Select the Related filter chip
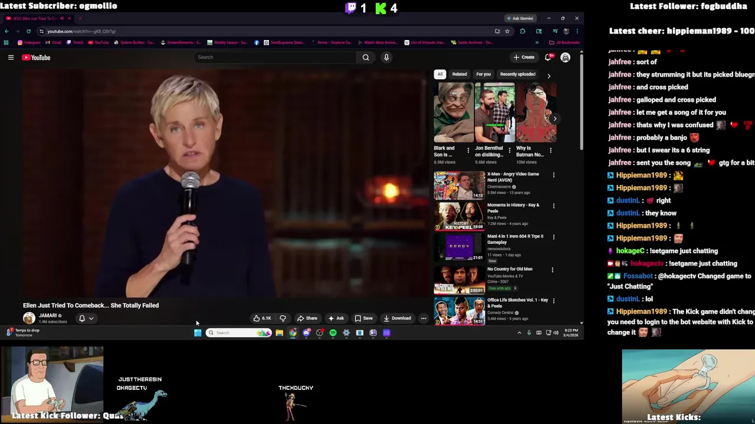 pyautogui.click(x=459, y=74)
